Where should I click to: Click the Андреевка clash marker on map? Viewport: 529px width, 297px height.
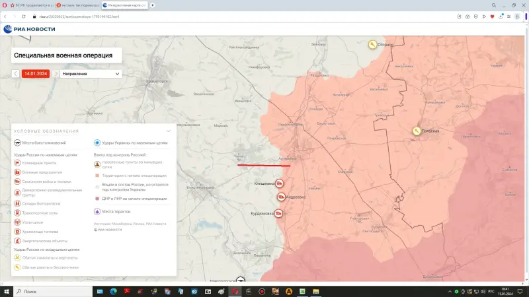tap(281, 197)
